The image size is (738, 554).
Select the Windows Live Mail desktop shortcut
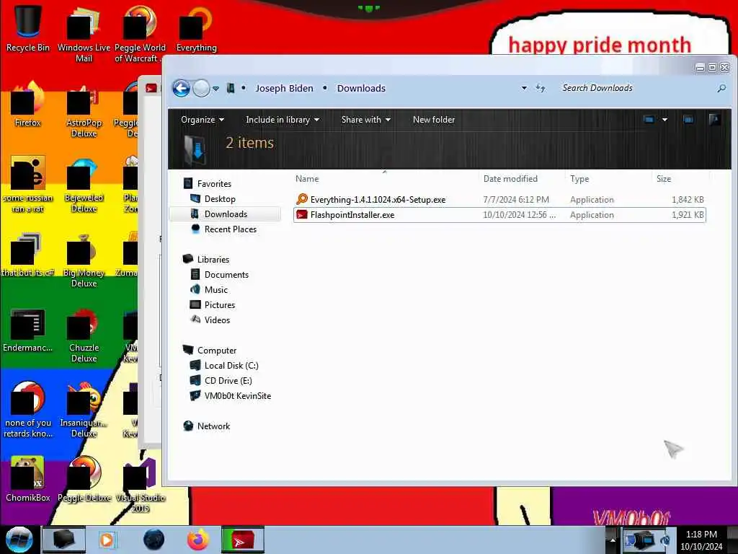(84, 33)
